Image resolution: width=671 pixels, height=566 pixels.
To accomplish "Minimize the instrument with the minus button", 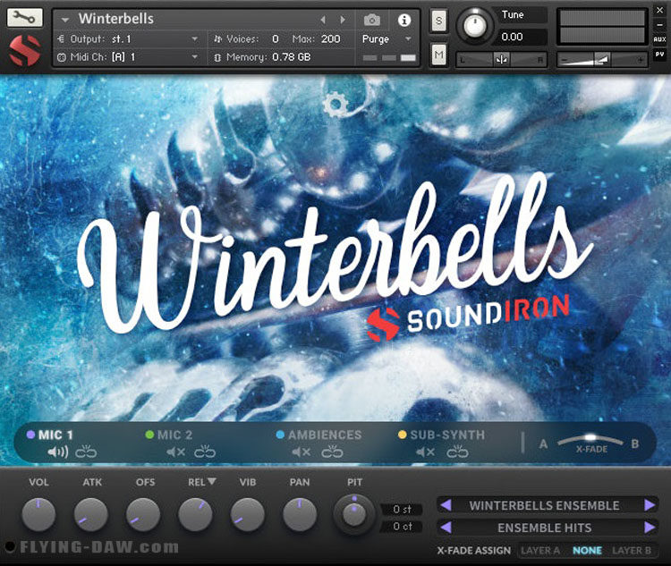I will pos(659,25).
